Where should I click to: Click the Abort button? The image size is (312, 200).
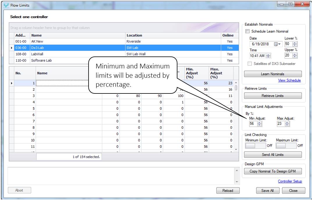pos(19,190)
